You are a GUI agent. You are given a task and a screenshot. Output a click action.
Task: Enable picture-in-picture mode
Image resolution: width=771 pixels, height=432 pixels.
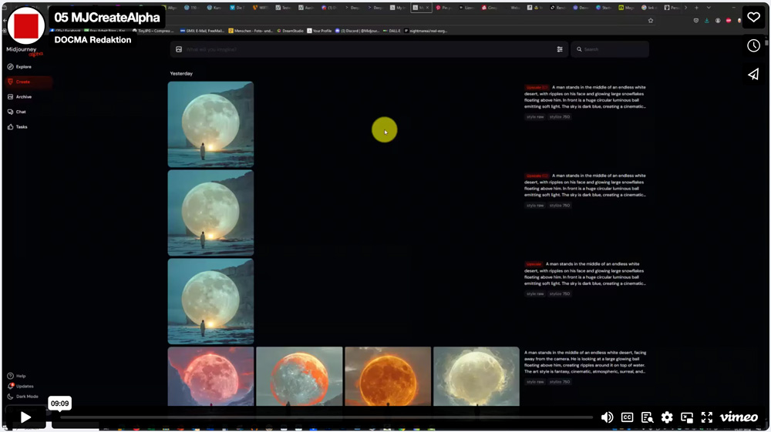pyautogui.click(x=687, y=417)
